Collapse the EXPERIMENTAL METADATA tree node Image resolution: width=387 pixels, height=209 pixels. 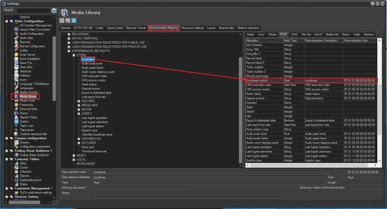(x=69, y=51)
